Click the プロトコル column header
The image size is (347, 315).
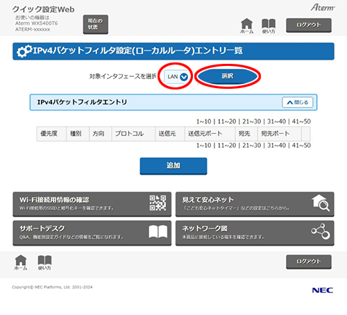[133, 134]
